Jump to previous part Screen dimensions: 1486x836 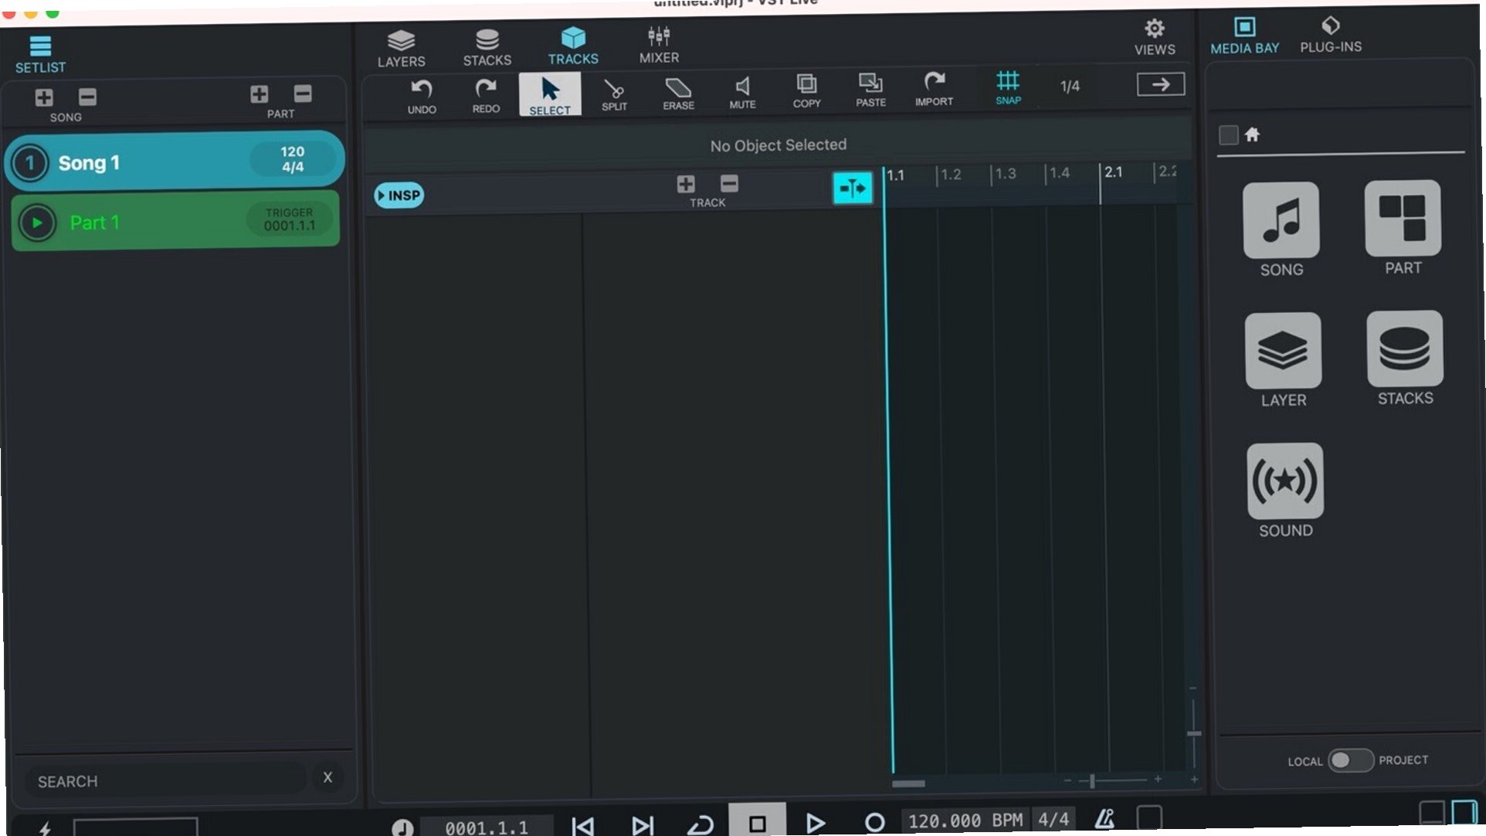[x=583, y=825]
